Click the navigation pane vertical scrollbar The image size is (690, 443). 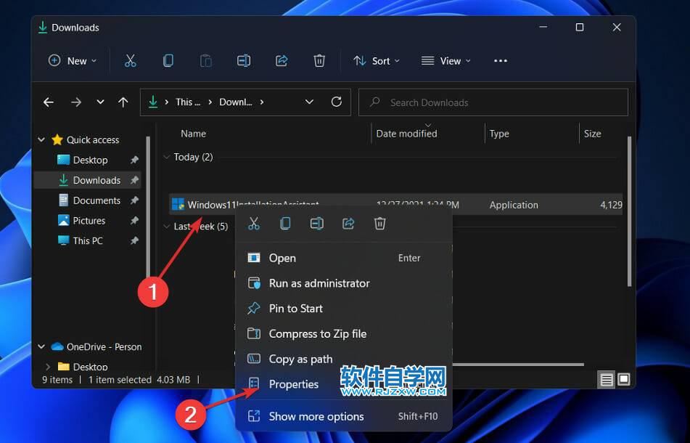pyautogui.click(x=148, y=207)
